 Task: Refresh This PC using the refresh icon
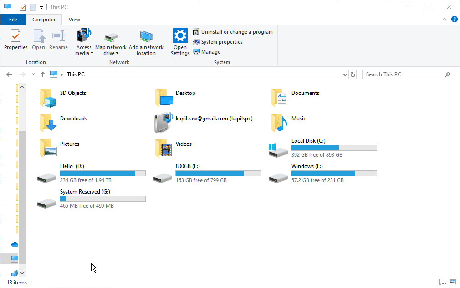353,74
